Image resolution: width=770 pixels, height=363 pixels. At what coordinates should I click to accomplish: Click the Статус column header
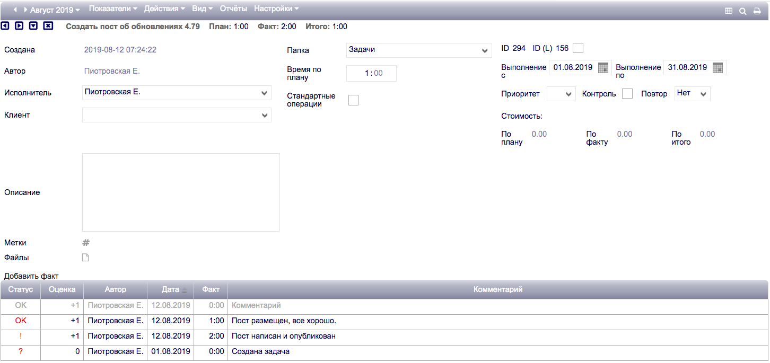pos(21,289)
